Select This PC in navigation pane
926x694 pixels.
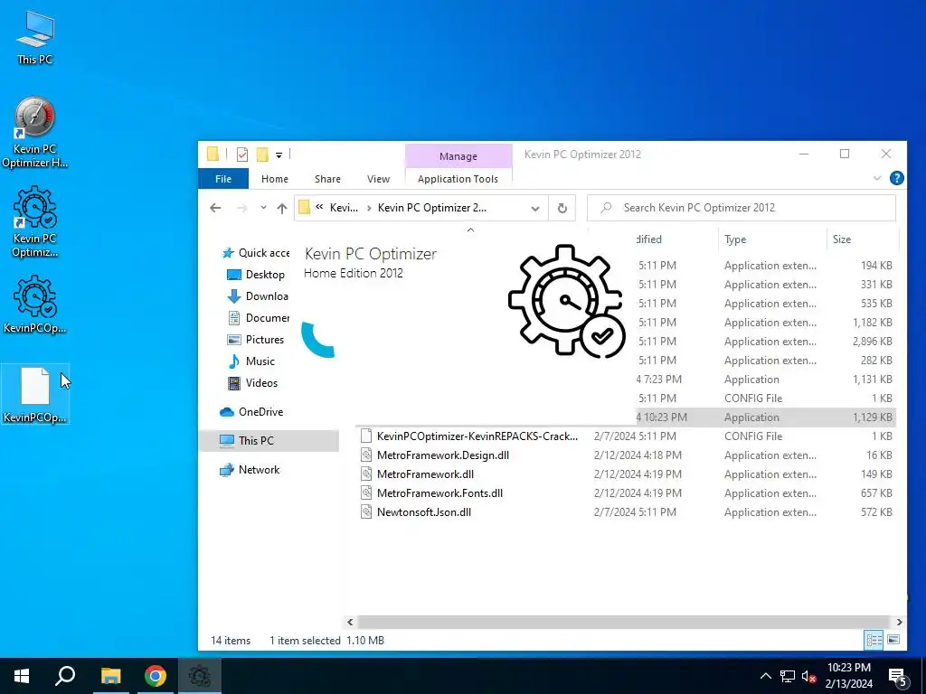tap(269, 441)
